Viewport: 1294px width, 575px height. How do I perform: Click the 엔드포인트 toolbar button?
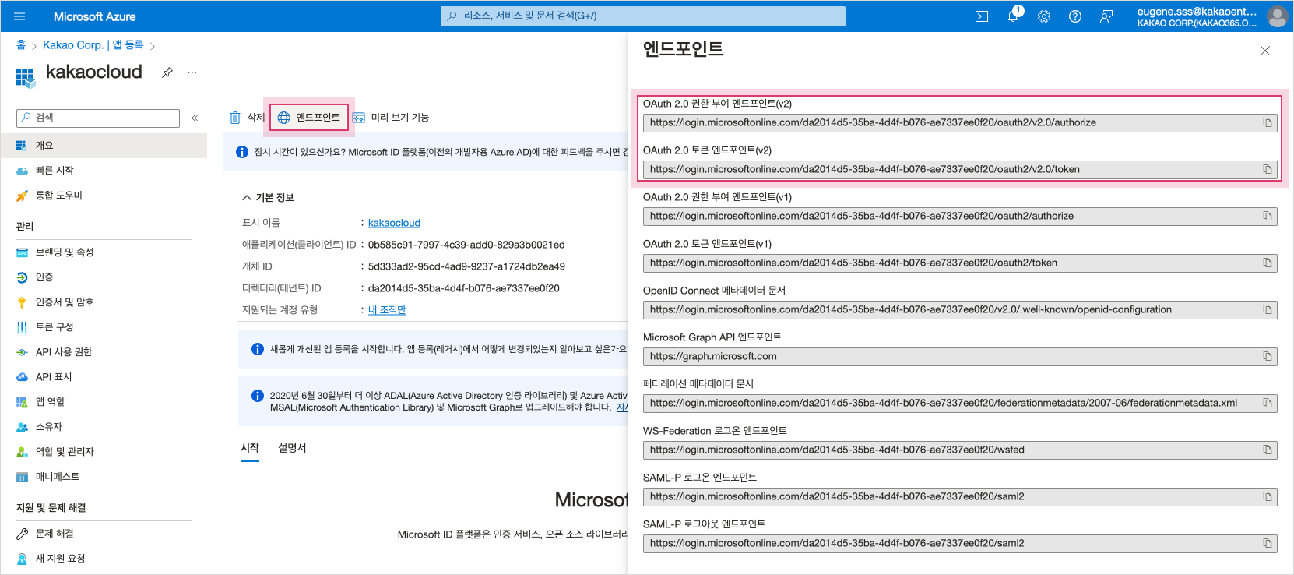point(309,118)
